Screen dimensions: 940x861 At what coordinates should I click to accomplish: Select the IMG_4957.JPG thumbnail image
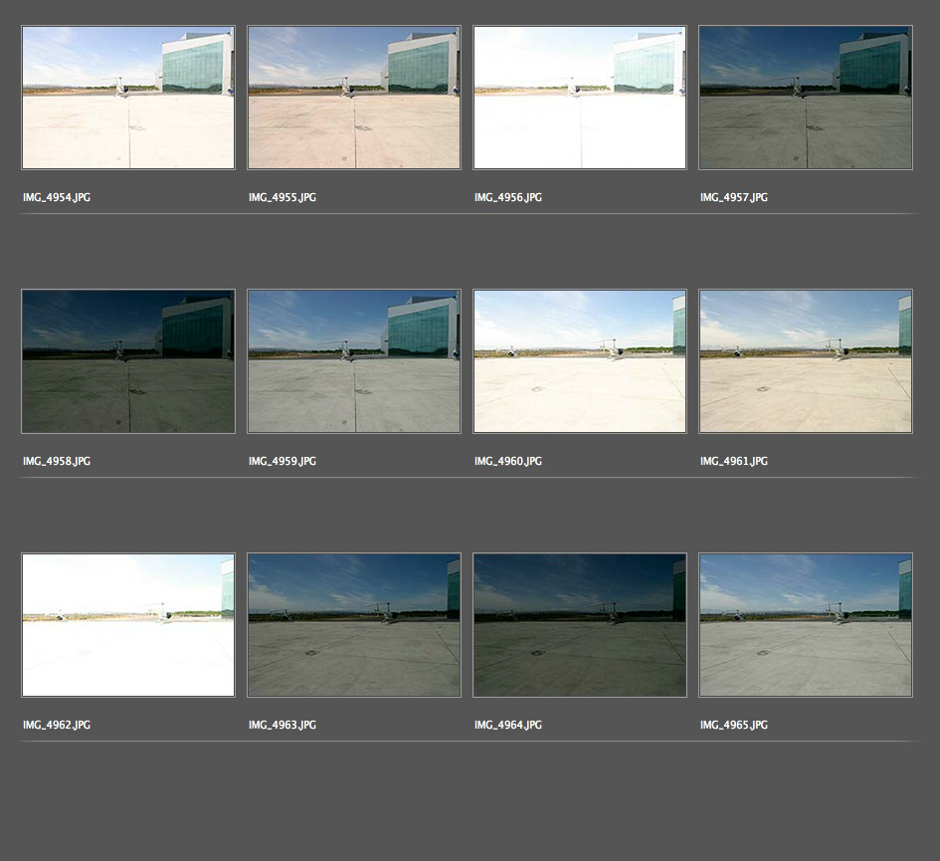806,98
